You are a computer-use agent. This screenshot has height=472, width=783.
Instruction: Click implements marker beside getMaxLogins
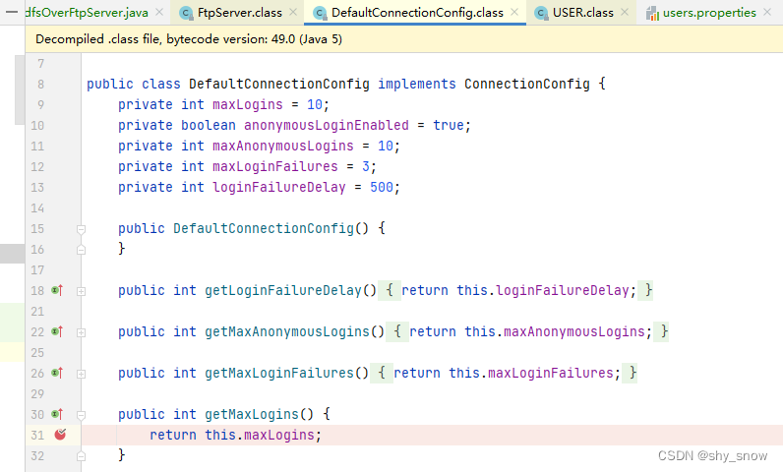tap(57, 415)
